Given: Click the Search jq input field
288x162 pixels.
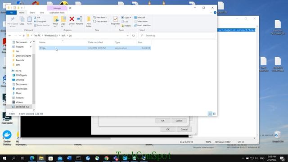Looking at the screenshot, I should (x=177, y=36).
